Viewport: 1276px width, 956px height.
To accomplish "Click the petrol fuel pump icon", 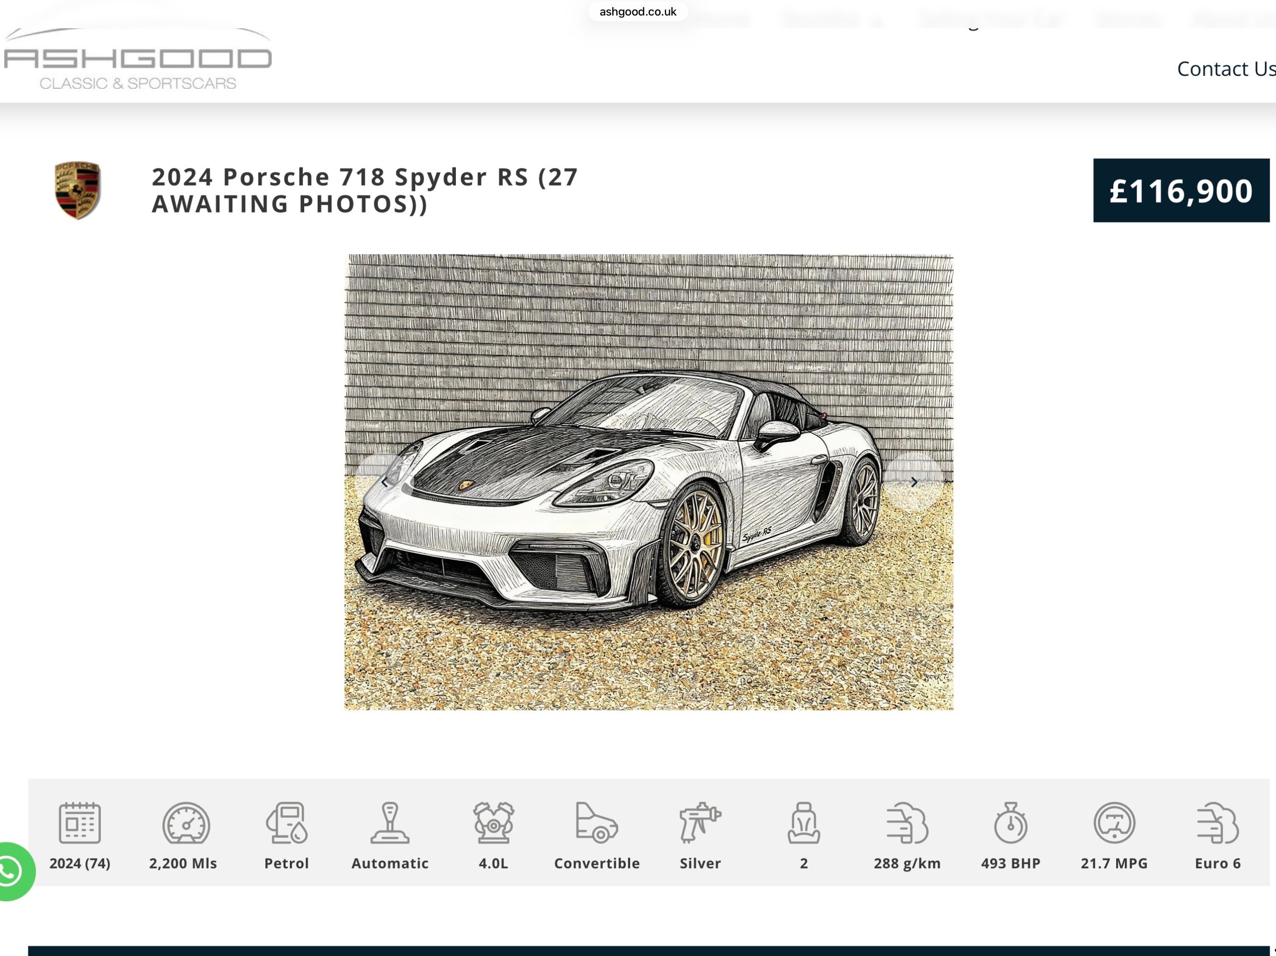I will pos(286,823).
